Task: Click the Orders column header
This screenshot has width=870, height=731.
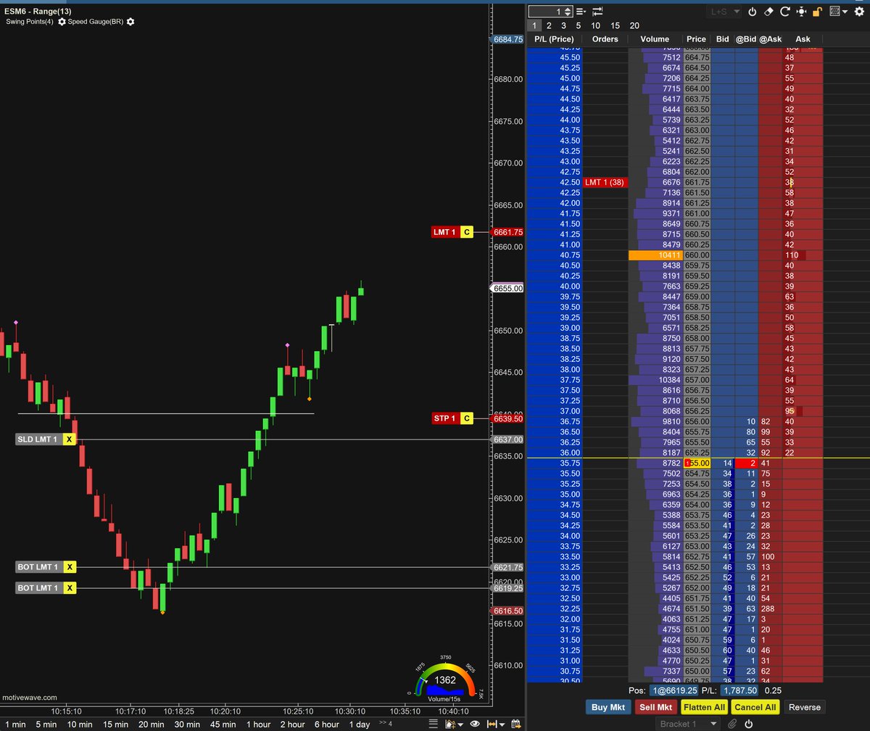Action: pyautogui.click(x=605, y=39)
